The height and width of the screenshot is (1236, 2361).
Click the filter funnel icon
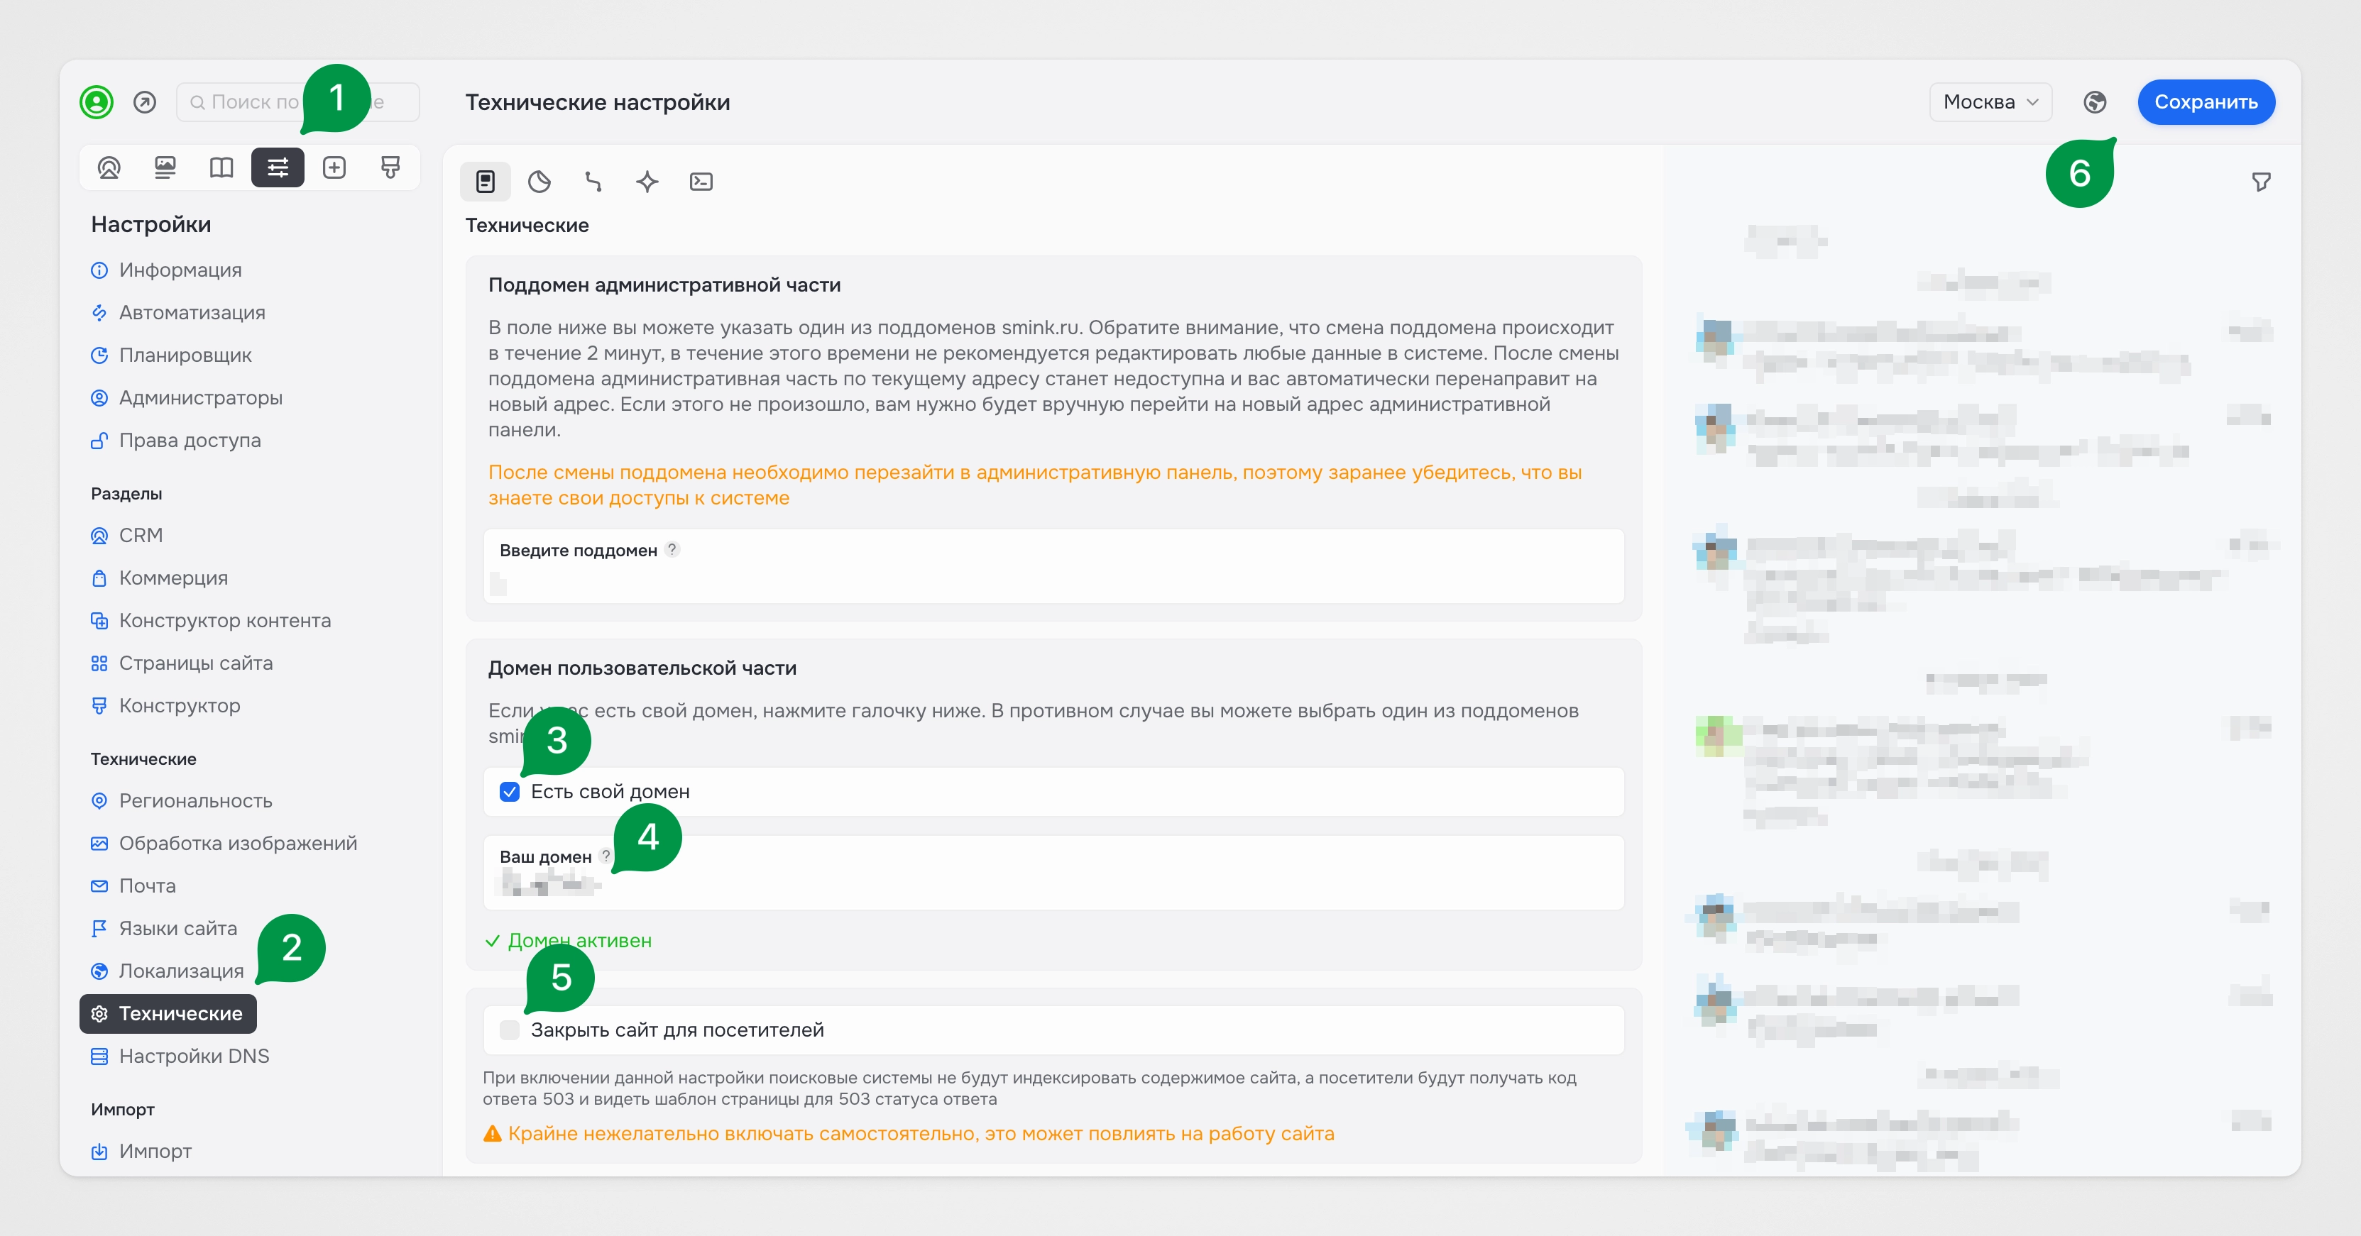pyautogui.click(x=2261, y=182)
